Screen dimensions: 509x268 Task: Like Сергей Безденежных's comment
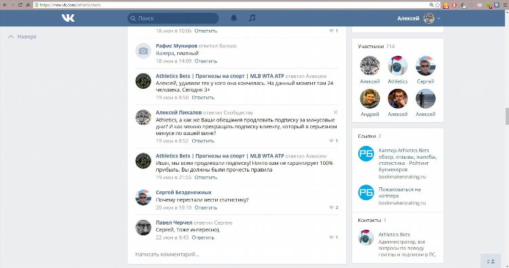coord(333,208)
